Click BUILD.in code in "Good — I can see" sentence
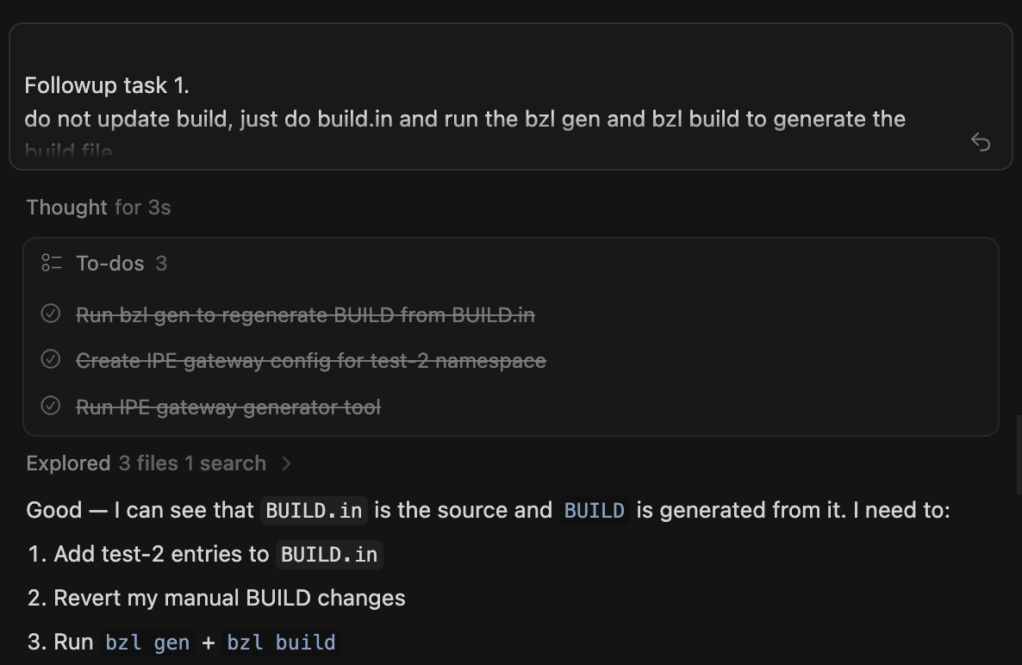This screenshot has width=1022, height=665. click(314, 510)
